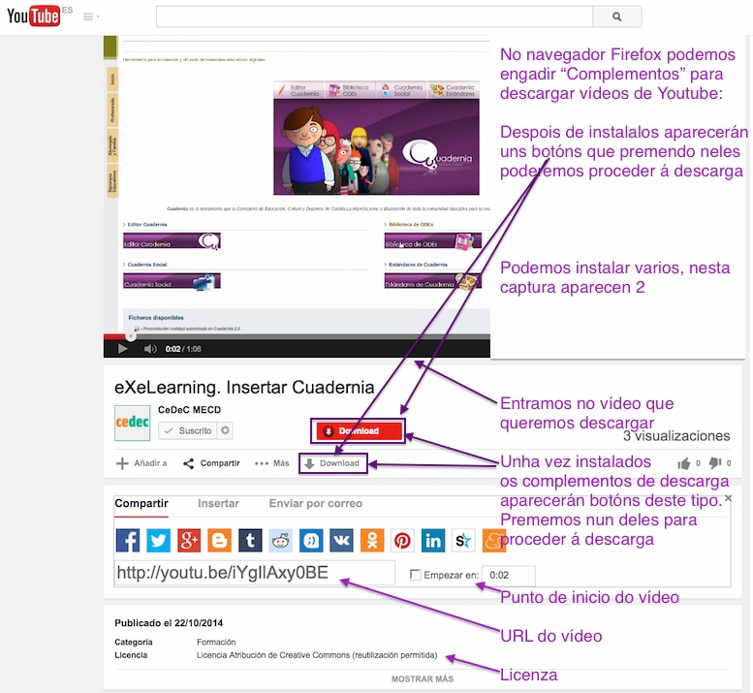Share on Pinterest
This screenshot has height=693, width=753.
click(402, 540)
